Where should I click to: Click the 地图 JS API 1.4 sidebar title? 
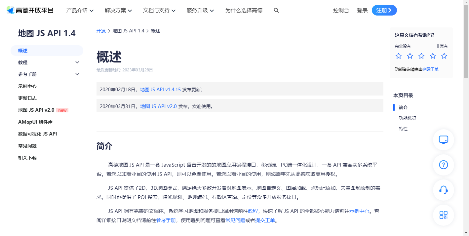point(47,33)
